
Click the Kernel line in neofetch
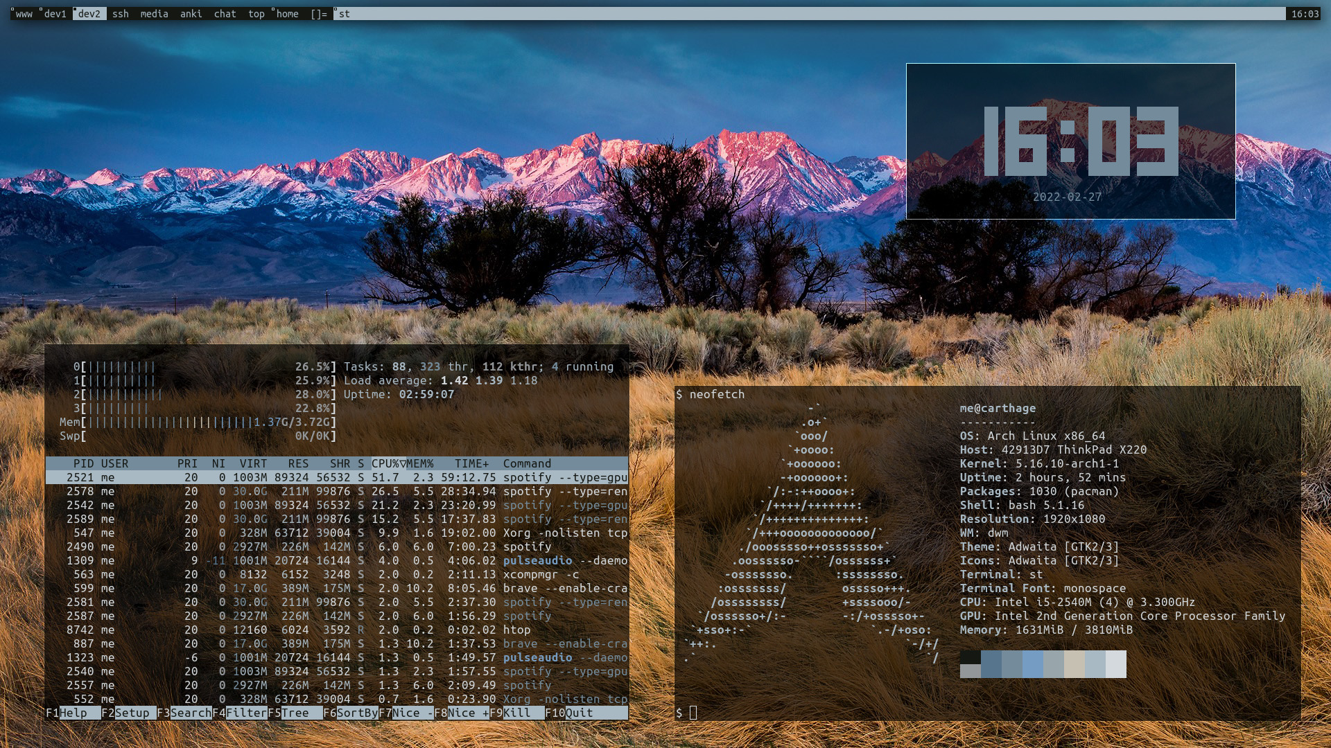pyautogui.click(x=1039, y=463)
